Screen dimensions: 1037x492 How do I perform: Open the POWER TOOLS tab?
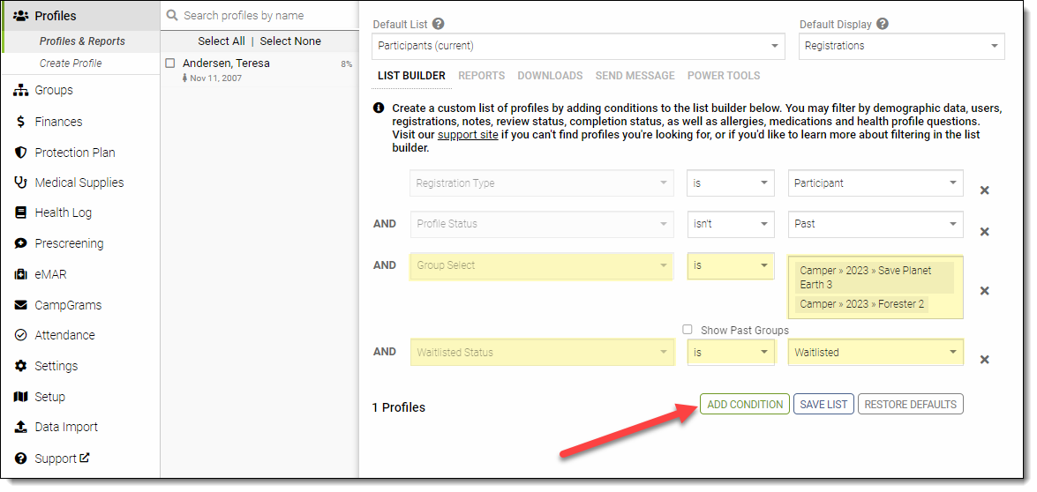click(723, 76)
